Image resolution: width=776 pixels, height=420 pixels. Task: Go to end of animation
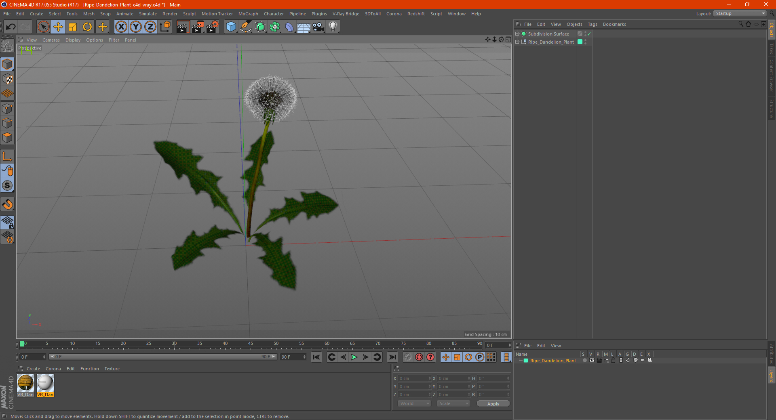coord(392,357)
